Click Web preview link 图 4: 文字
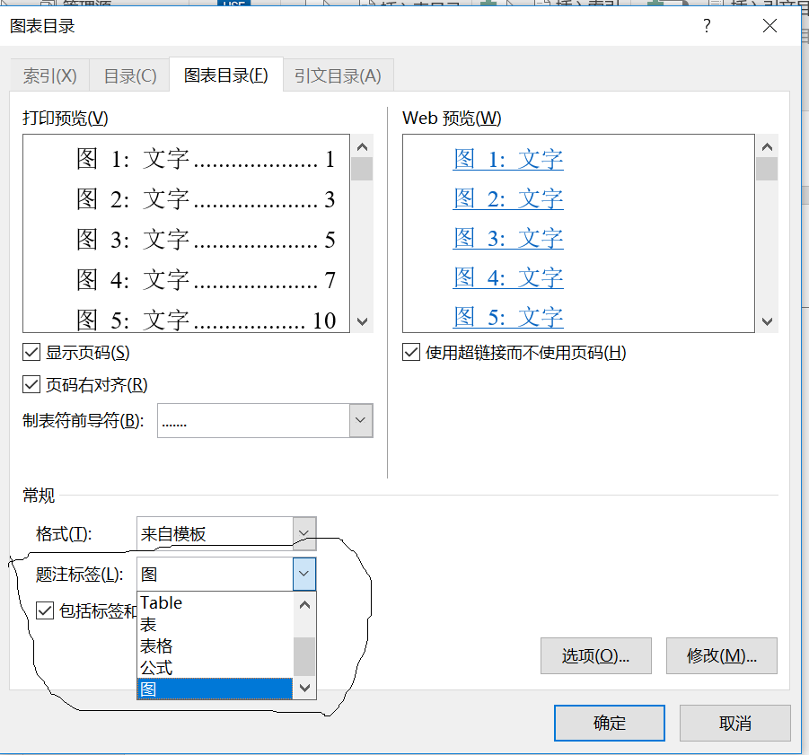The height and width of the screenshot is (755, 809). [508, 277]
